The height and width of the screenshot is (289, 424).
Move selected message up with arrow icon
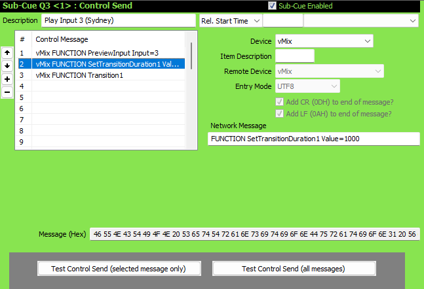click(7, 52)
